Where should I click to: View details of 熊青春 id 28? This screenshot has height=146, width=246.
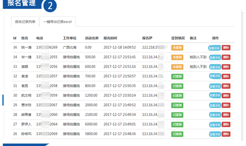click(215, 115)
